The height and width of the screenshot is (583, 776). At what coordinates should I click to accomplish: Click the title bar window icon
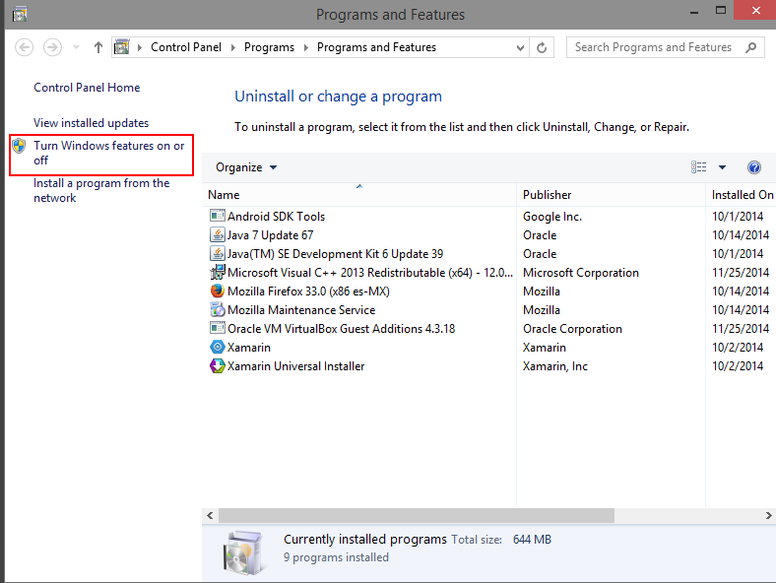pos(20,14)
